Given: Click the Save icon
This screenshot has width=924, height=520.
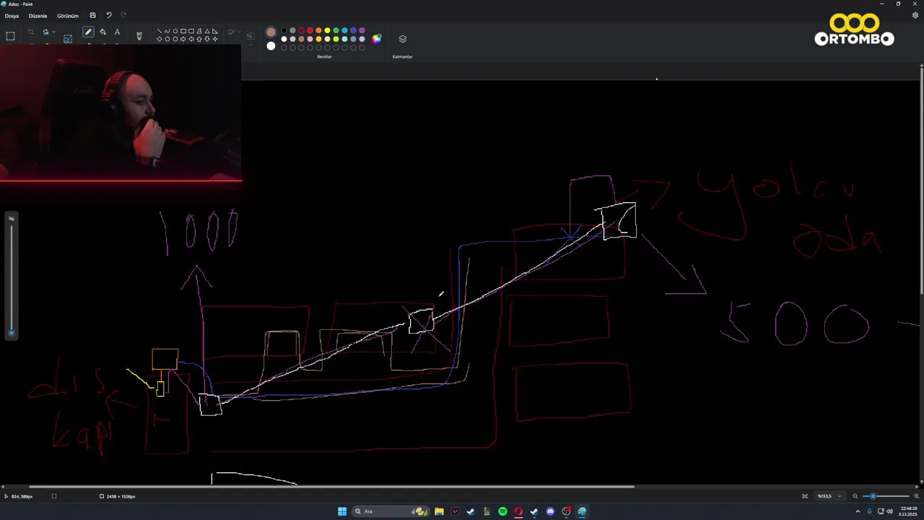Looking at the screenshot, I should [92, 15].
